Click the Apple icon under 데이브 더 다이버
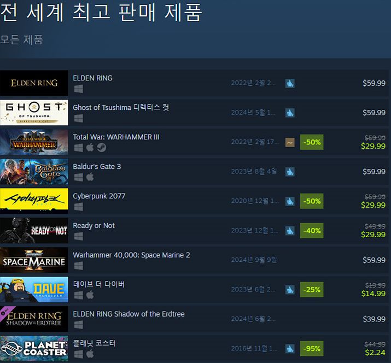Screen dimensions: 391x363 [90, 295]
